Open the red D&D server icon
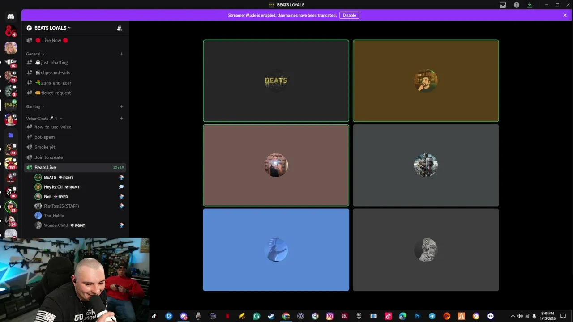This screenshot has height=322, width=573. 10,31
